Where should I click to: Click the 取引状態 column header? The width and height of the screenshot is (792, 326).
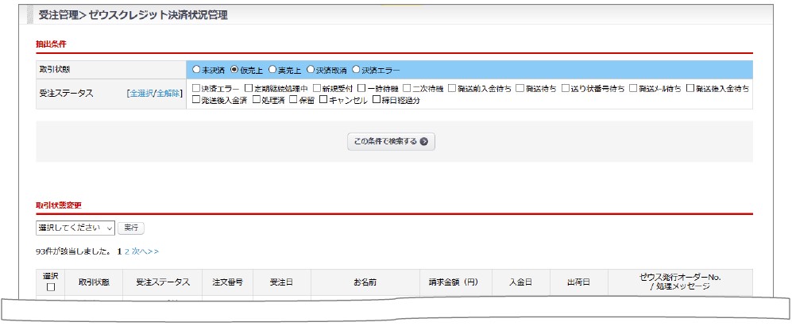coord(94,282)
